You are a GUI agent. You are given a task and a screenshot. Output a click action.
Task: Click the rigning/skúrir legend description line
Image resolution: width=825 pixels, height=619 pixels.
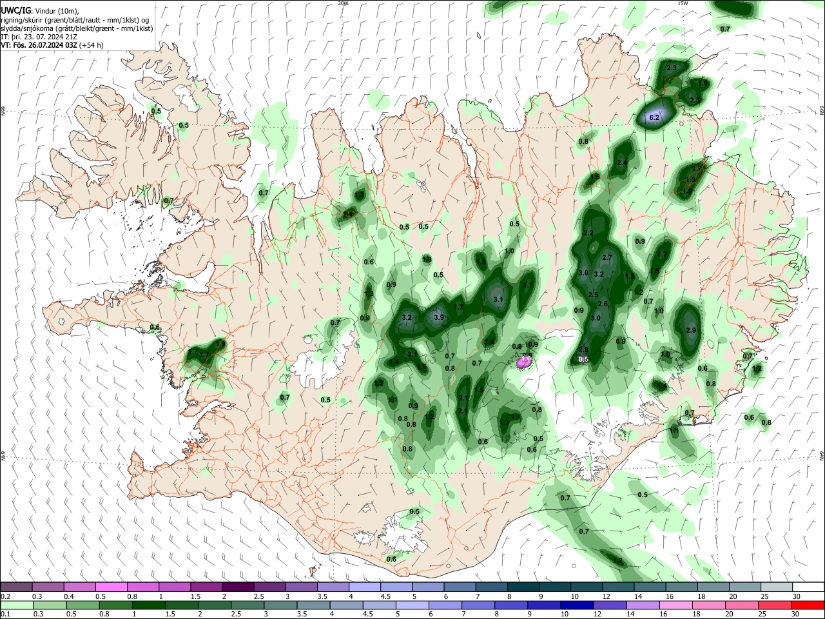[x=75, y=19]
